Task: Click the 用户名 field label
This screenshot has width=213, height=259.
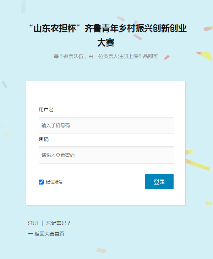Action: [46, 110]
